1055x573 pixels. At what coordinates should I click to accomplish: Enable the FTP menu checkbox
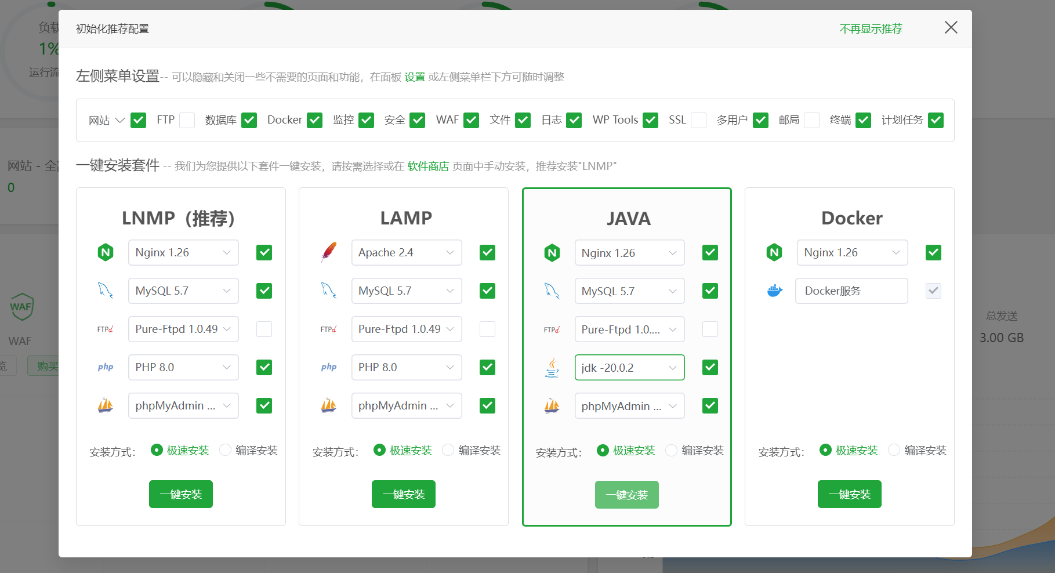pyautogui.click(x=187, y=120)
